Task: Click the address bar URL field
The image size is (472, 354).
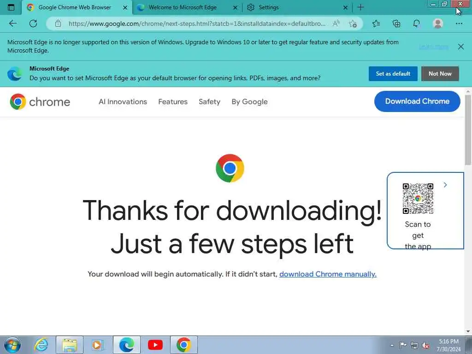Action: coord(197,24)
